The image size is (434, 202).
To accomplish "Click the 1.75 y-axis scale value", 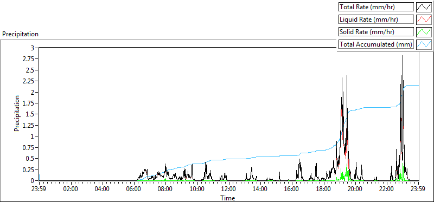I will click(x=28, y=103).
